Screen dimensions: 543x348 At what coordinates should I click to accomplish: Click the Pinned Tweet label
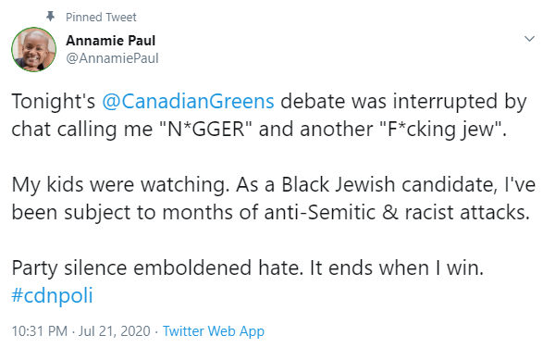(101, 17)
